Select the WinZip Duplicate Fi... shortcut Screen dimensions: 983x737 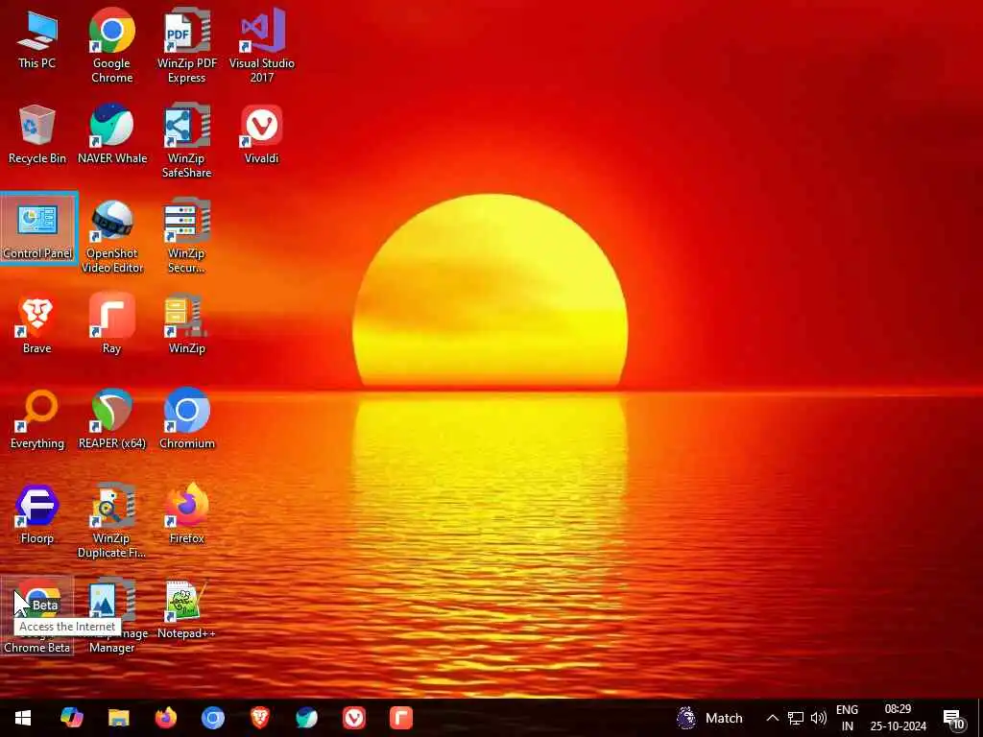[111, 521]
